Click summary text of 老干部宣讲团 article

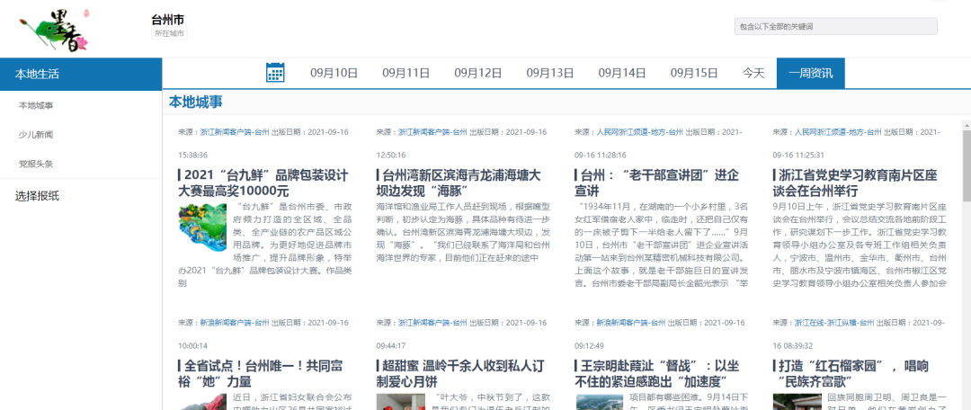pos(662,245)
